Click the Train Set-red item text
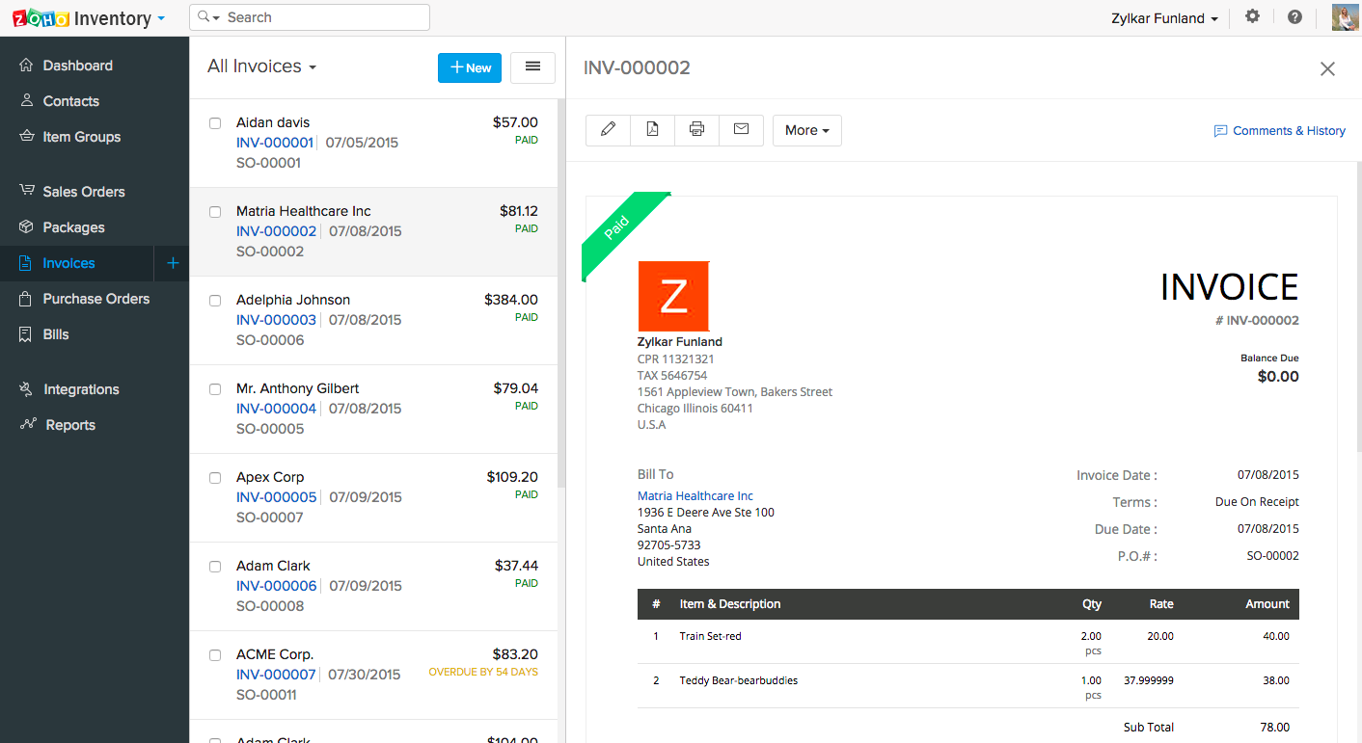Image resolution: width=1362 pixels, height=743 pixels. 711,636
